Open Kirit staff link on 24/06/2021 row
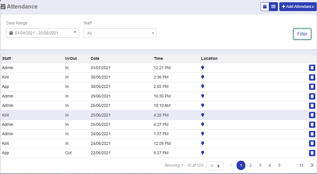Viewport: 317px width, 174px height. coord(5,144)
